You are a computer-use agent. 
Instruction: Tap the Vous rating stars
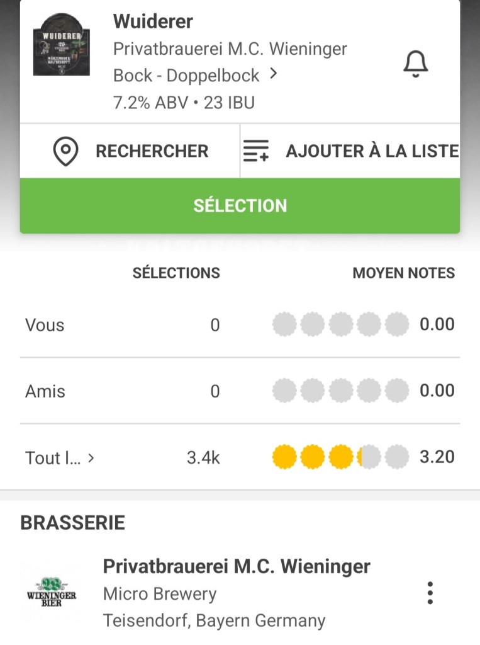(340, 325)
